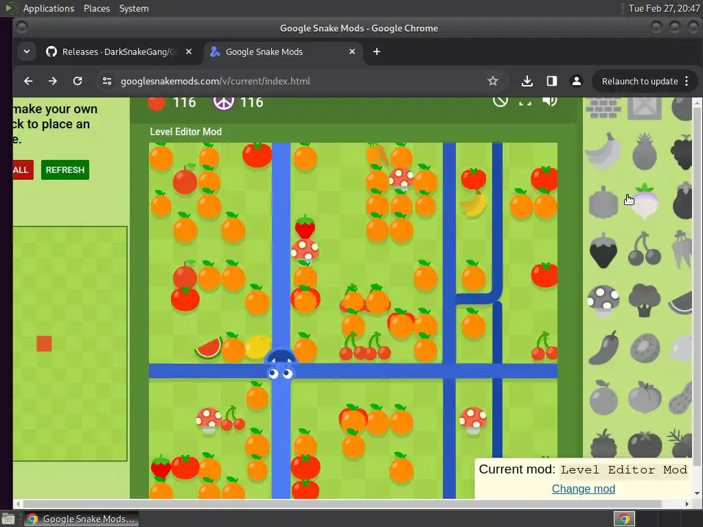Open Chrome's three-dot menu

(x=687, y=81)
